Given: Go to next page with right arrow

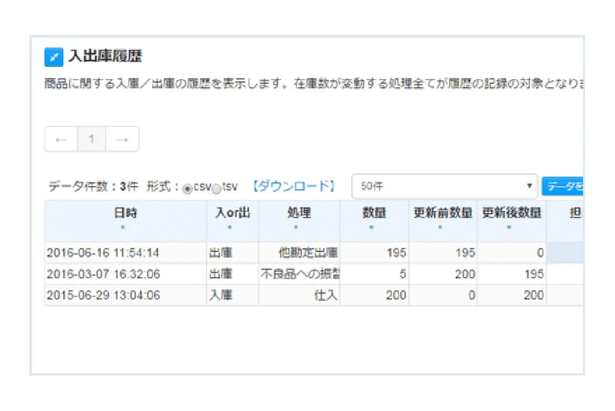Looking at the screenshot, I should [x=122, y=139].
